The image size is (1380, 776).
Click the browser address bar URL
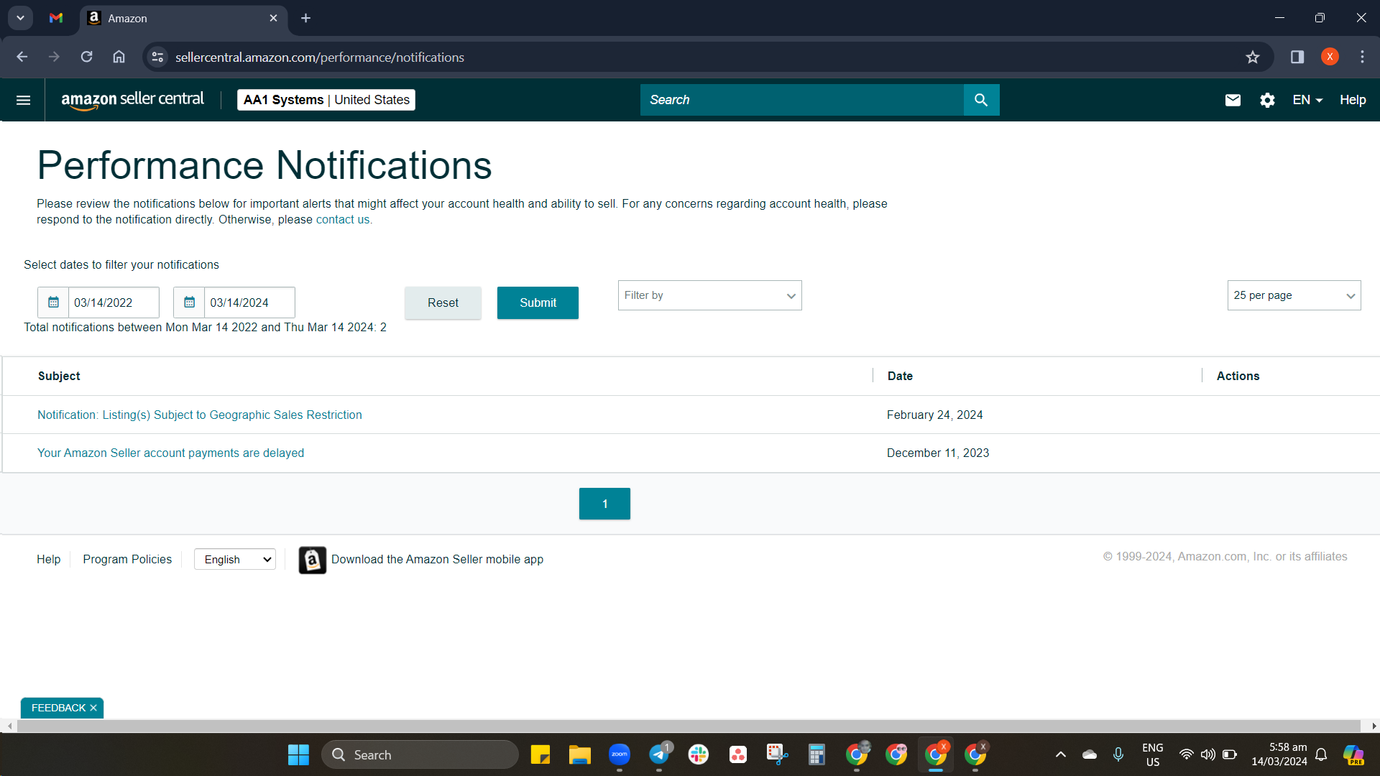pyautogui.click(x=320, y=57)
